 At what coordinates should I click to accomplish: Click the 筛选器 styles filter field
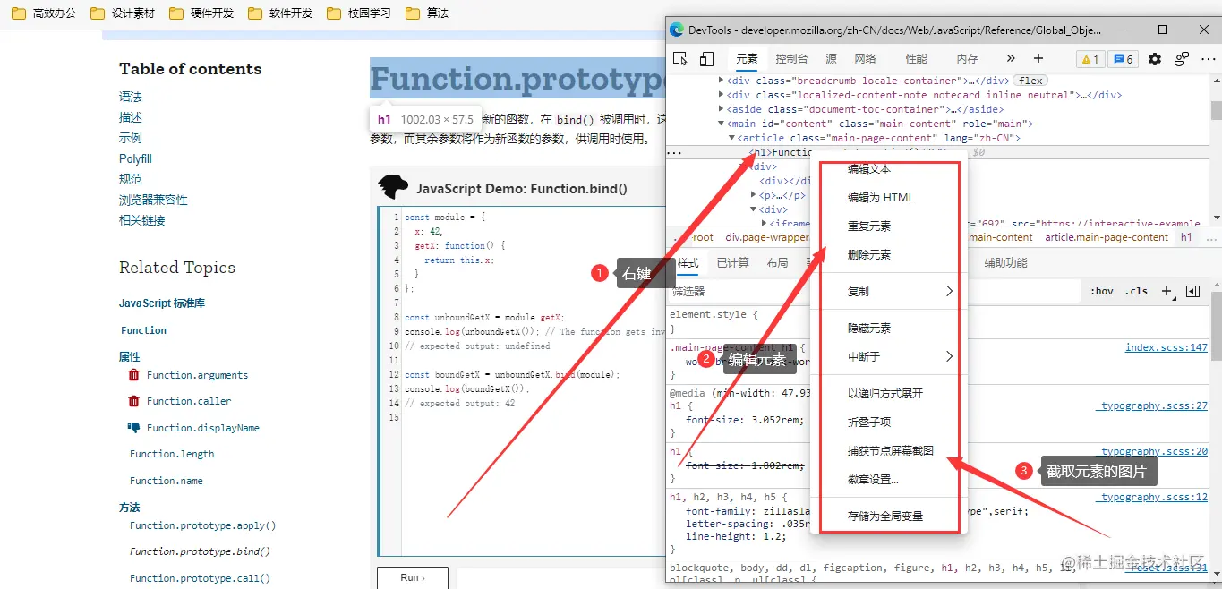[874, 291]
